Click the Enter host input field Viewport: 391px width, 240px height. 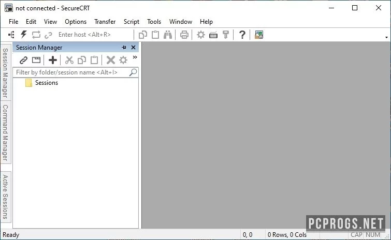[x=95, y=35]
